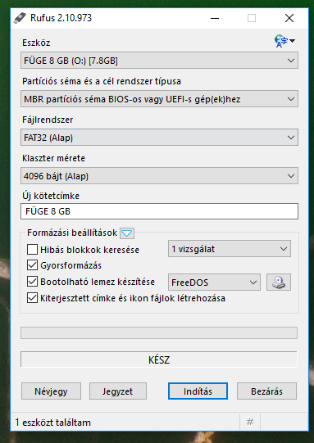Click the disc image select icon
This screenshot has height=443, width=314.
[279, 282]
